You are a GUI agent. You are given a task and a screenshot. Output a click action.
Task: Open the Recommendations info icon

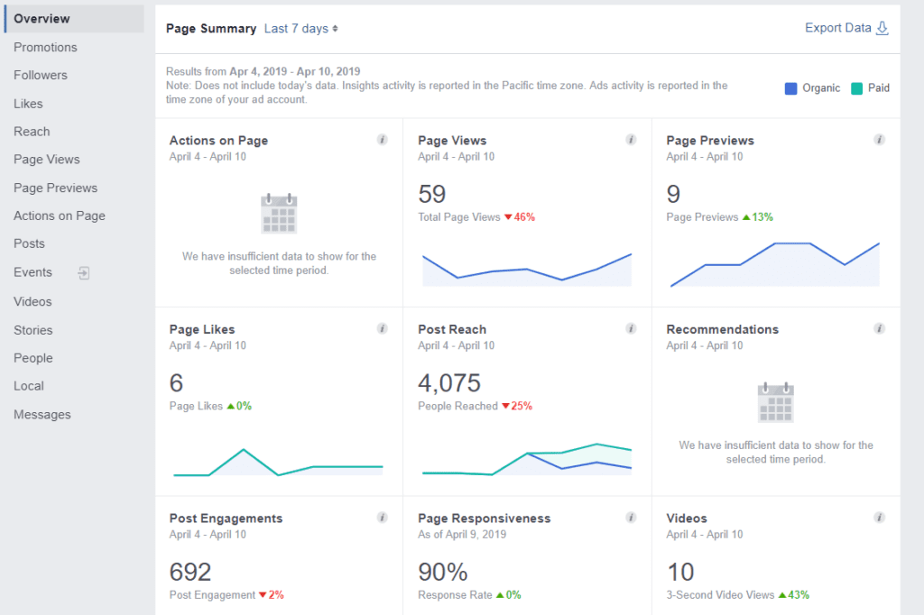(880, 329)
